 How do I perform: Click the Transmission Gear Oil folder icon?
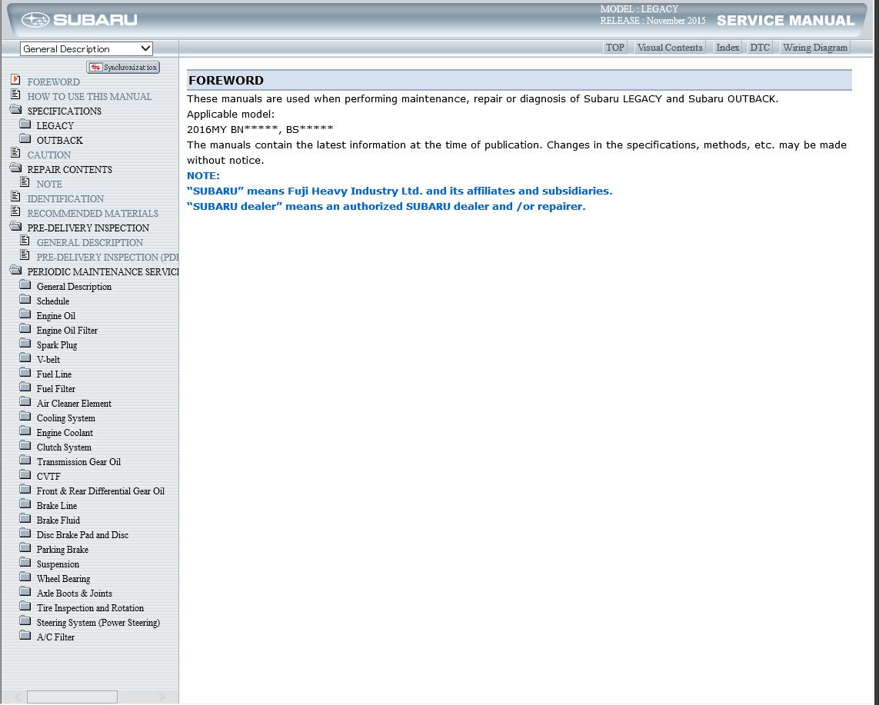tap(25, 459)
